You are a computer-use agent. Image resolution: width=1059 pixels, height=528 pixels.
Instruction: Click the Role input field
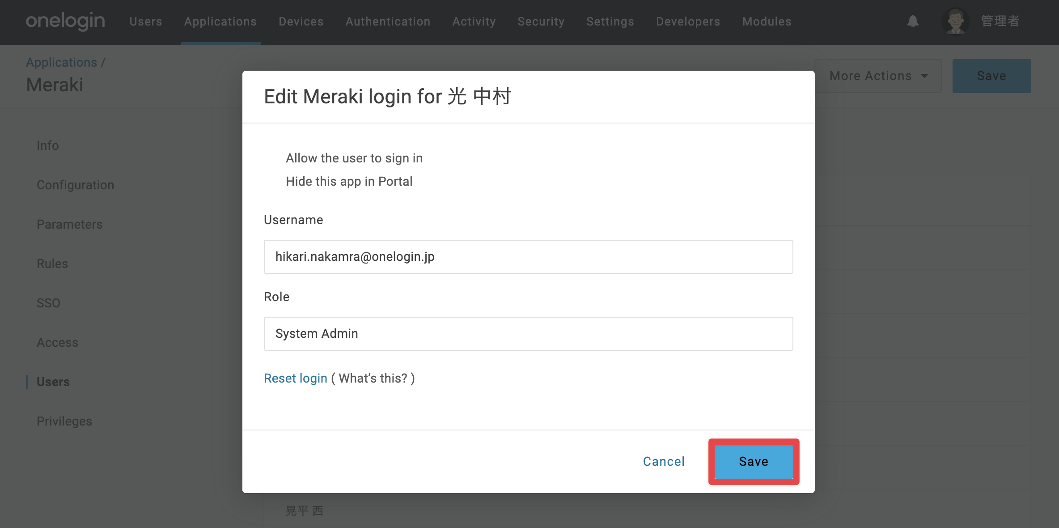coord(528,334)
